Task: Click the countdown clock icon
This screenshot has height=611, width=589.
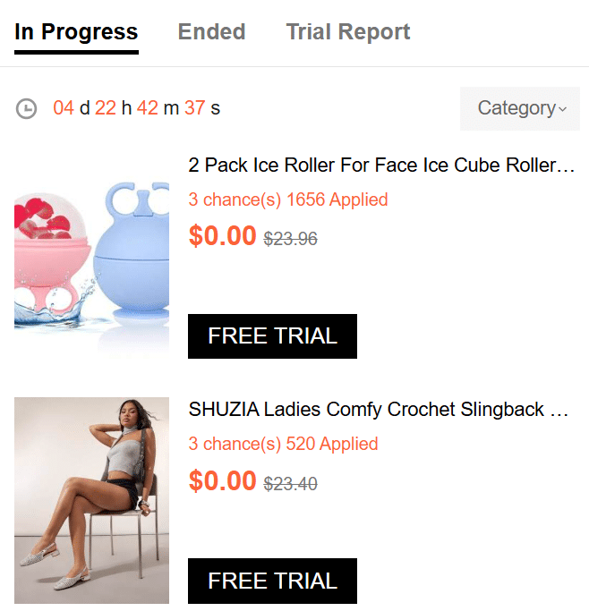Action: 27,109
